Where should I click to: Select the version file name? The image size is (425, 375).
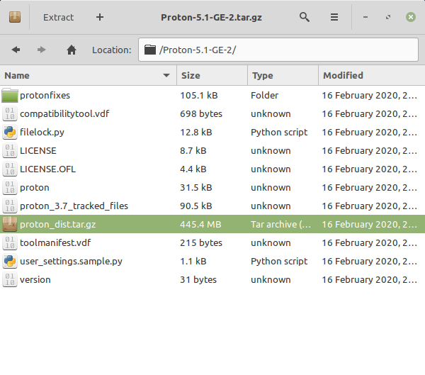[x=35, y=279]
